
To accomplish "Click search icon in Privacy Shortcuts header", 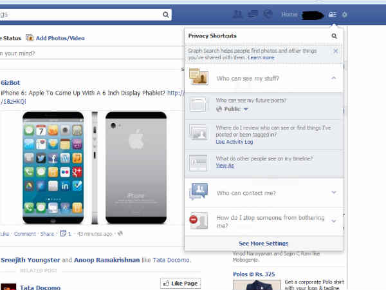I will pos(334,36).
